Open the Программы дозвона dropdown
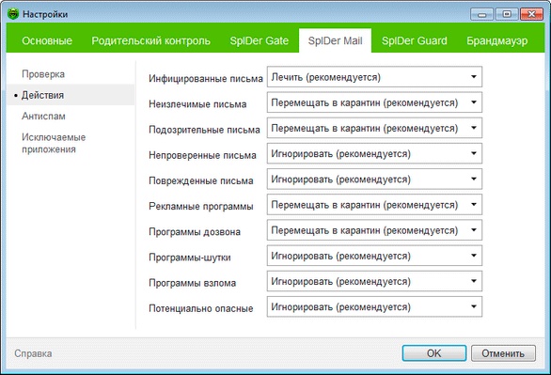The width and height of the screenshot is (551, 375). [374, 230]
